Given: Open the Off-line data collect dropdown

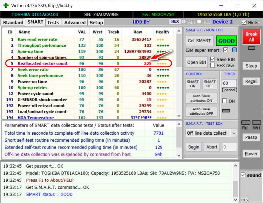Looking at the screenshot, I should pyautogui.click(x=211, y=133).
